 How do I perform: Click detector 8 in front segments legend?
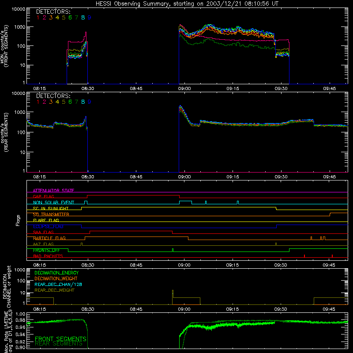(x=83, y=18)
